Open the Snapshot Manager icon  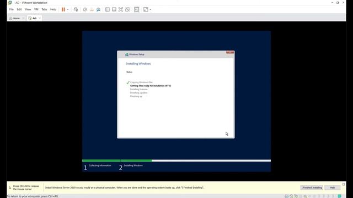click(x=98, y=9)
